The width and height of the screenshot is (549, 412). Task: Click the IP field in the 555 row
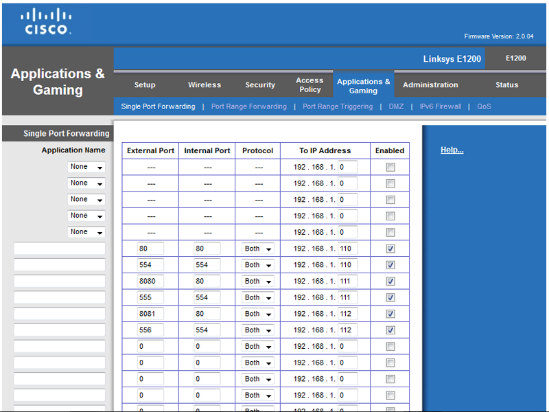[348, 297]
